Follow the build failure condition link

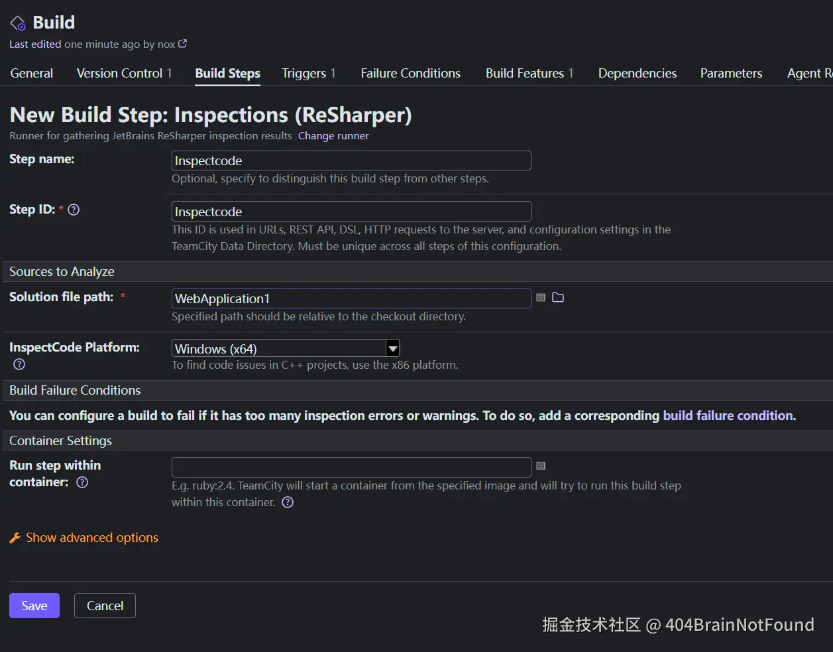point(728,415)
